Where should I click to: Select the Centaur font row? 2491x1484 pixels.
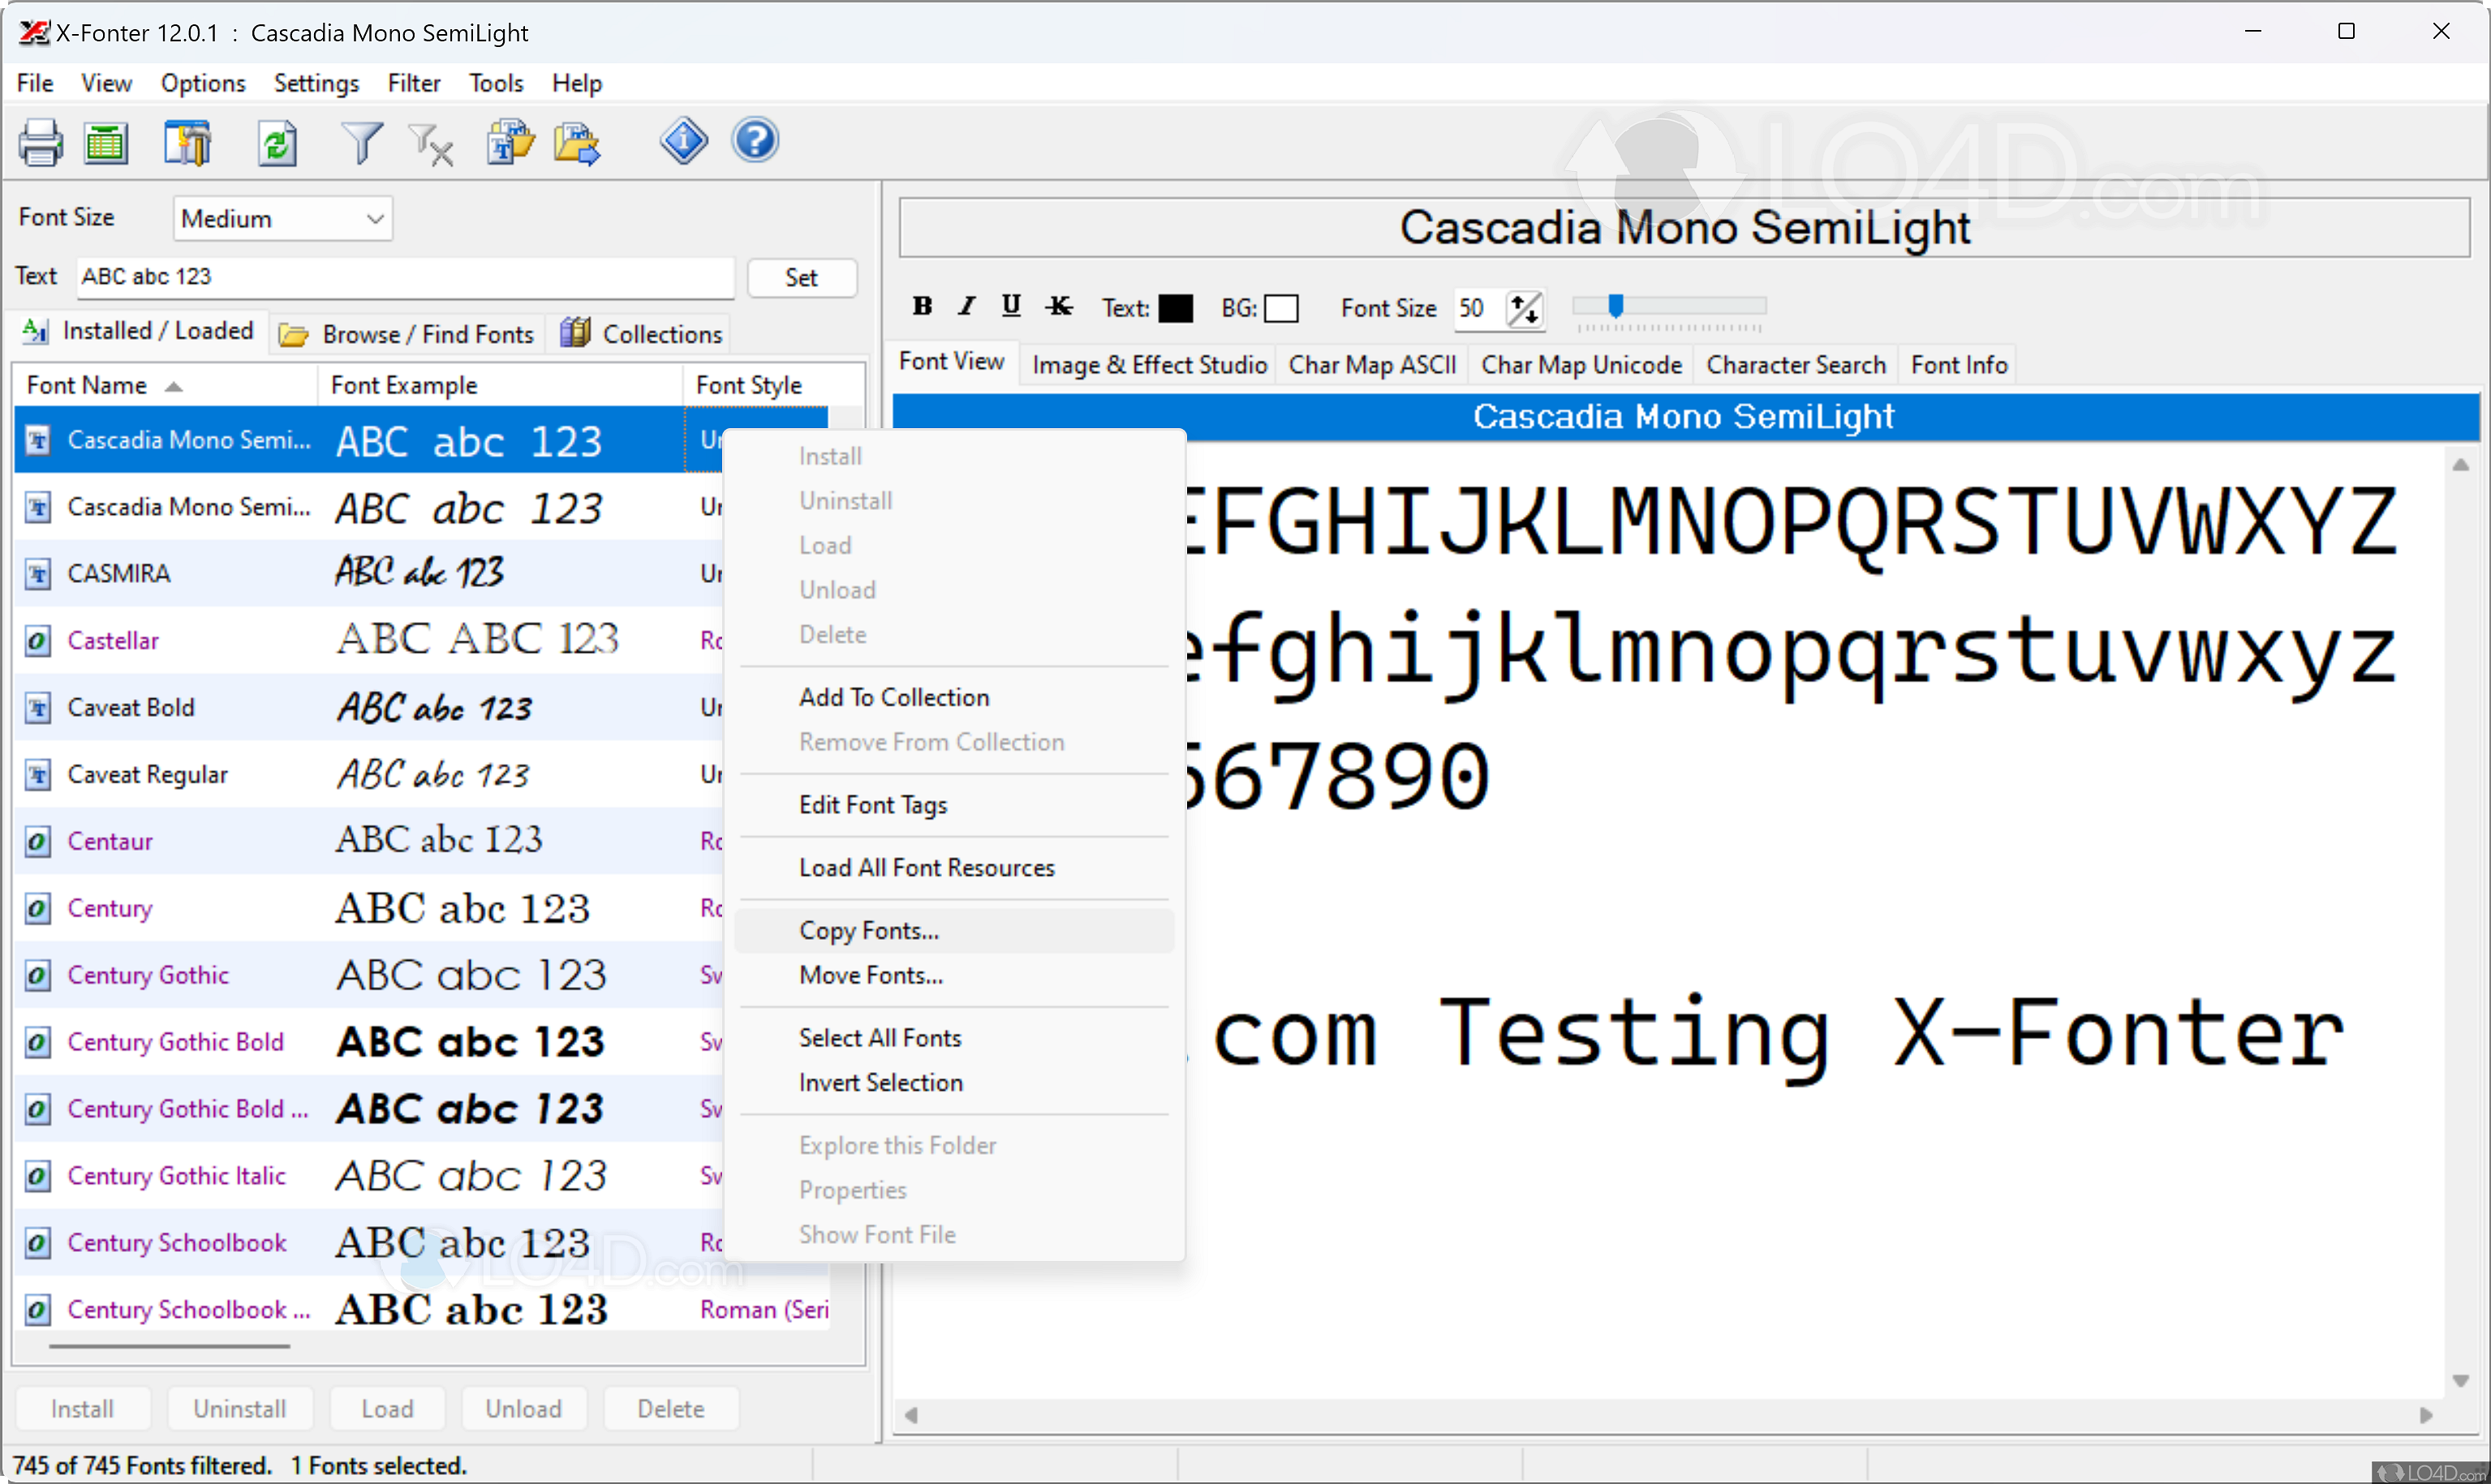(368, 842)
